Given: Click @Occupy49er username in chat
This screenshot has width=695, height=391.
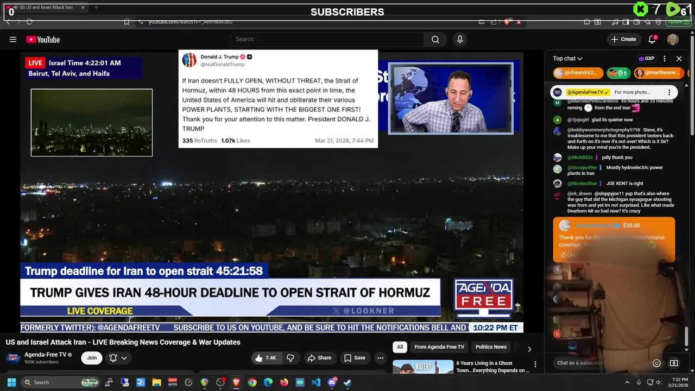Looking at the screenshot, I should pyautogui.click(x=582, y=168).
